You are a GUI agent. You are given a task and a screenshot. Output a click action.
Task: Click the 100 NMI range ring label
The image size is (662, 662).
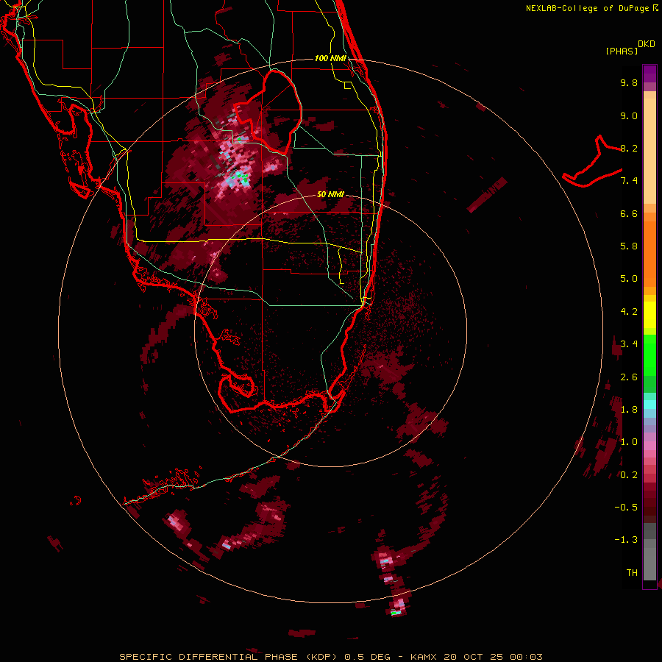(330, 58)
